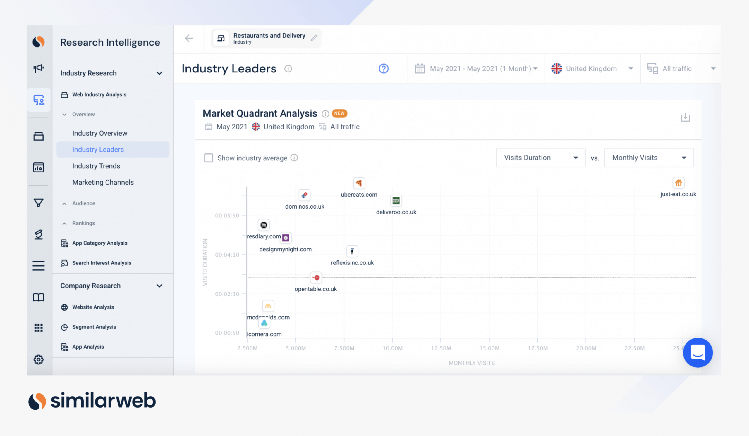
Task: Open the Monthly Visits metric dropdown
Action: (649, 158)
